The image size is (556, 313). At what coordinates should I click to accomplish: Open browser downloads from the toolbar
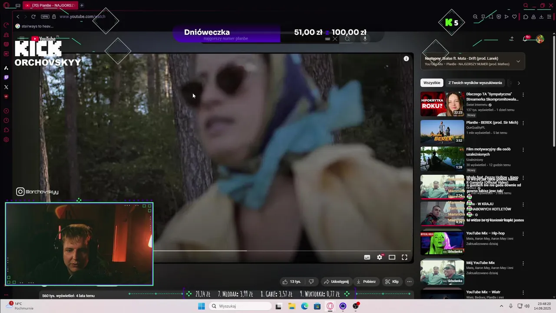[541, 17]
